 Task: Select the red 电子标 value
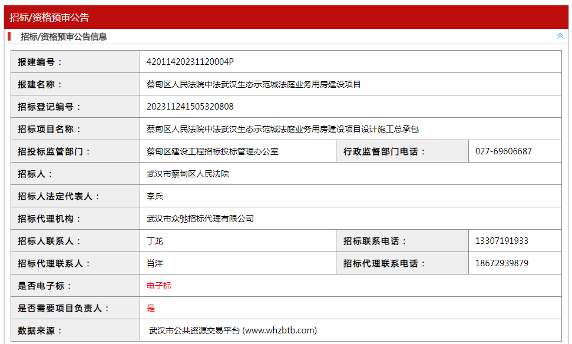(159, 286)
